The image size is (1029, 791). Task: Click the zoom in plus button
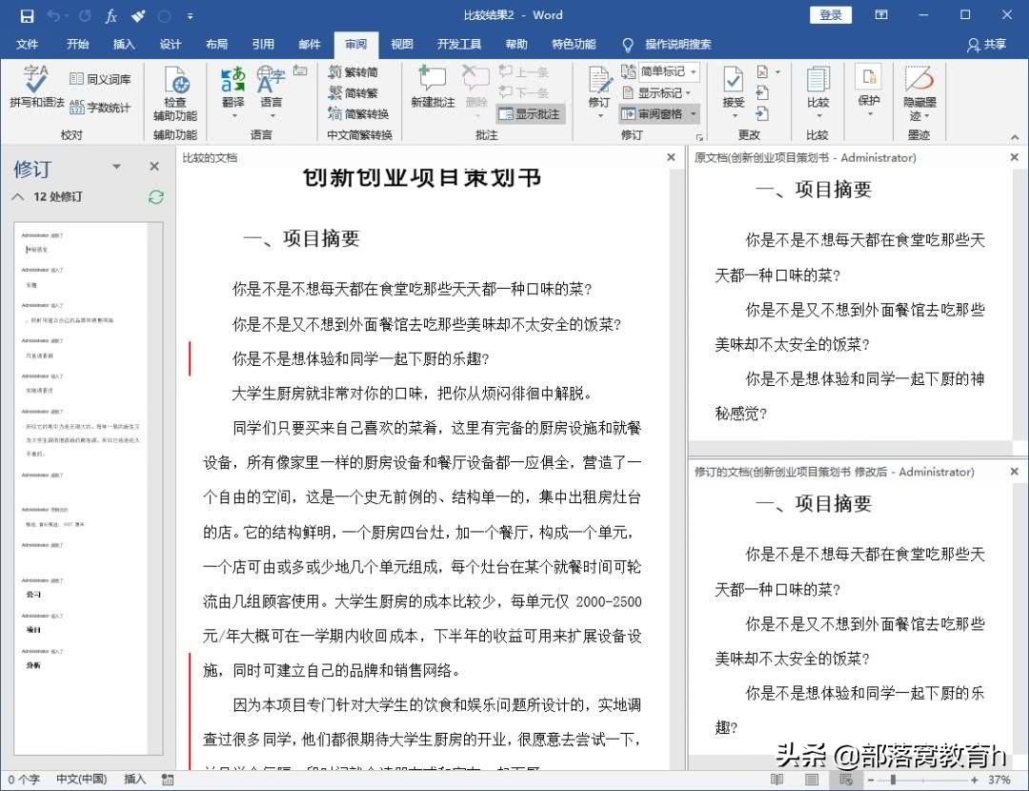coord(975,780)
